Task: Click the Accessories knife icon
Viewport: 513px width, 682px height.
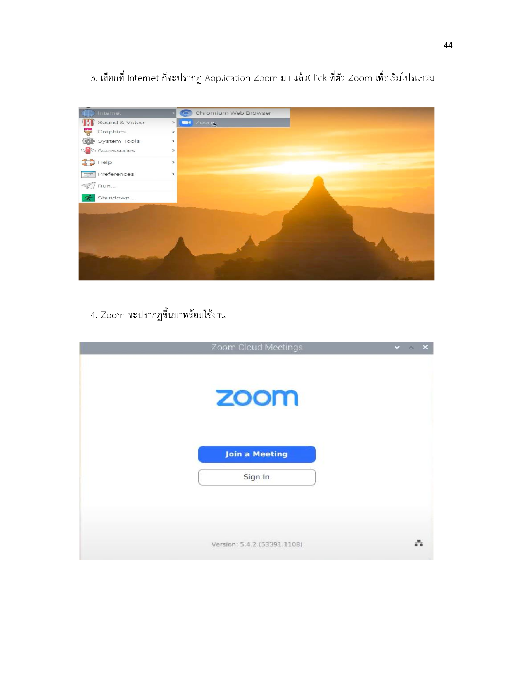Action: click(x=88, y=150)
